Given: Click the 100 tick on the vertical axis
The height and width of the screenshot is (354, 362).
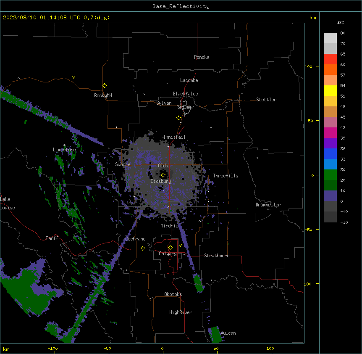Looking at the screenshot, I should click(308, 66).
